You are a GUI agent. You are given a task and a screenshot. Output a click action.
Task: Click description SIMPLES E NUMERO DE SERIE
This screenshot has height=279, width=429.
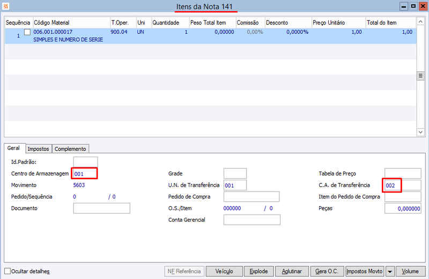pyautogui.click(x=68, y=39)
